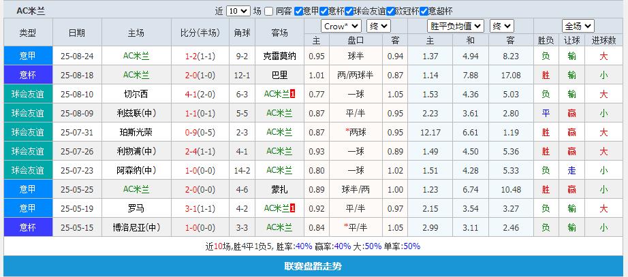Open the 终 dropdown beside Crow*
This screenshot has height=277, width=628.
coord(378,26)
